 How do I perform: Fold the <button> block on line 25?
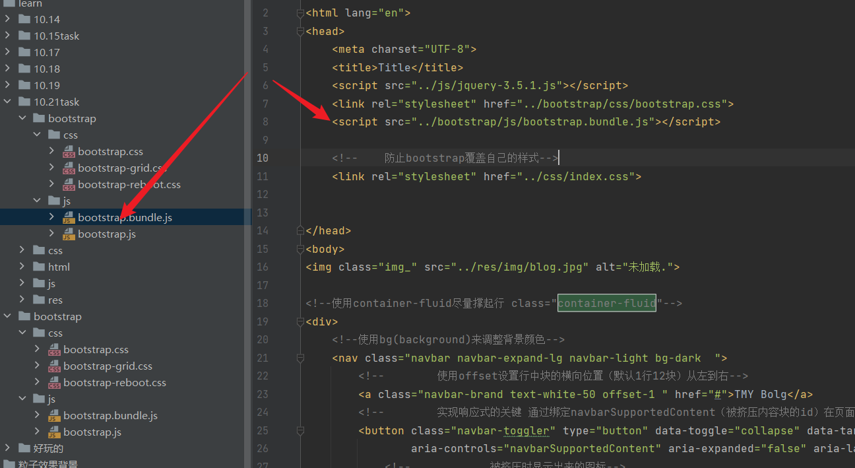[301, 430]
